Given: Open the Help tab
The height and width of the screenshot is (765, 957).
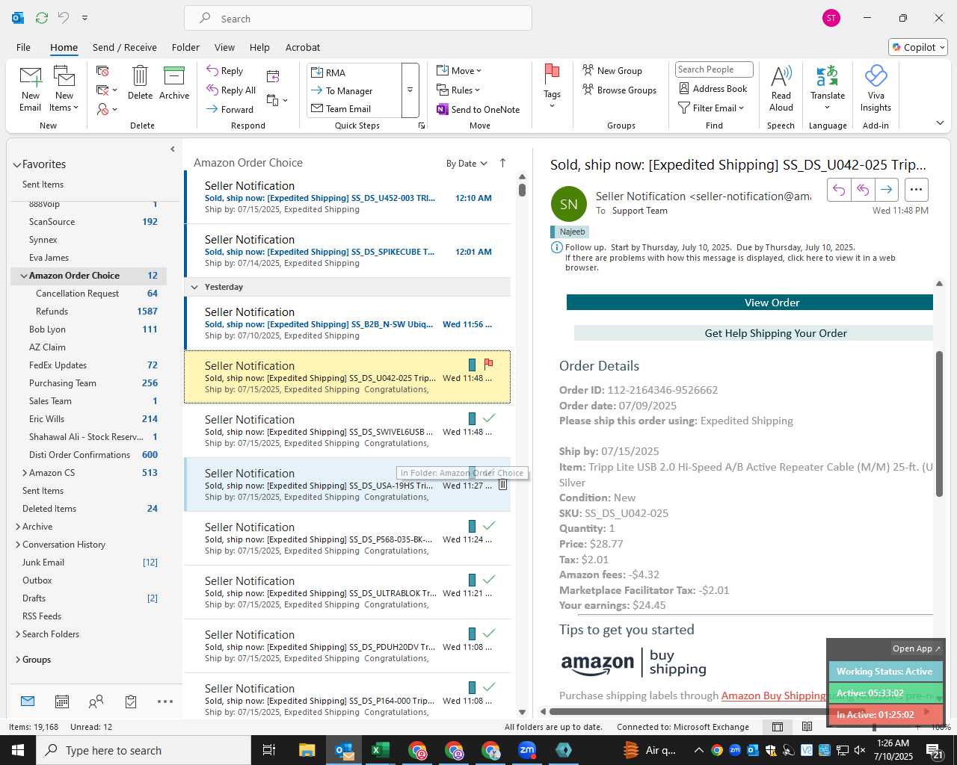Looking at the screenshot, I should [259, 47].
